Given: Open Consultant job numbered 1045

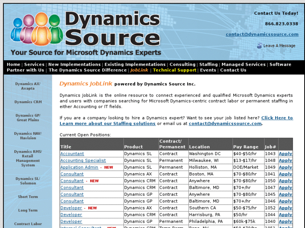Looking at the screenshot, I should (x=72, y=195).
